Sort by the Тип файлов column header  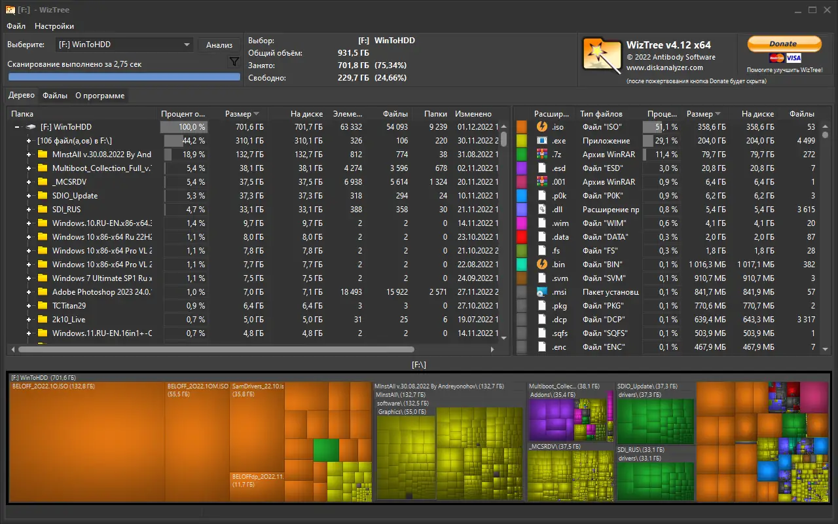[608, 114]
